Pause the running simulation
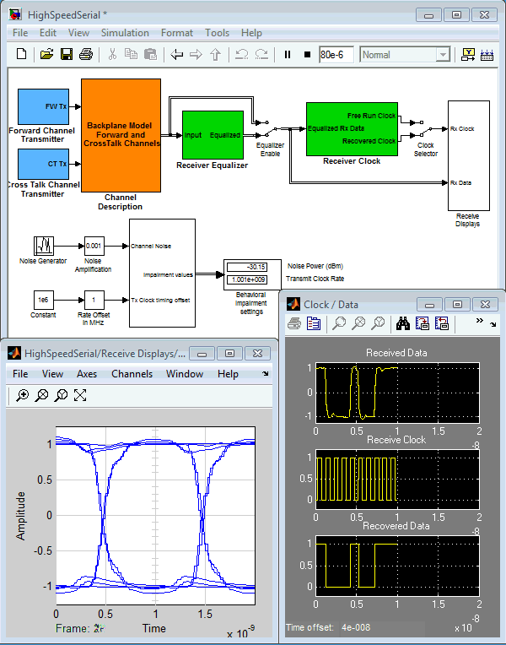The height and width of the screenshot is (645, 506). point(288,55)
